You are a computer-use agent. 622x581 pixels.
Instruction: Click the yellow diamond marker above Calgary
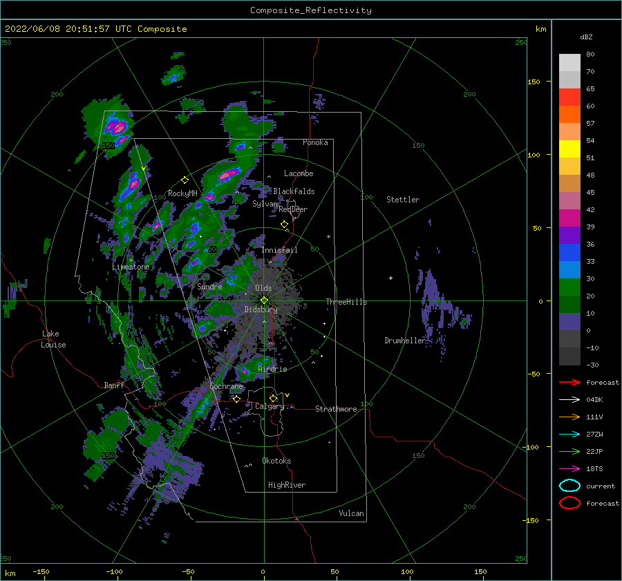click(273, 398)
